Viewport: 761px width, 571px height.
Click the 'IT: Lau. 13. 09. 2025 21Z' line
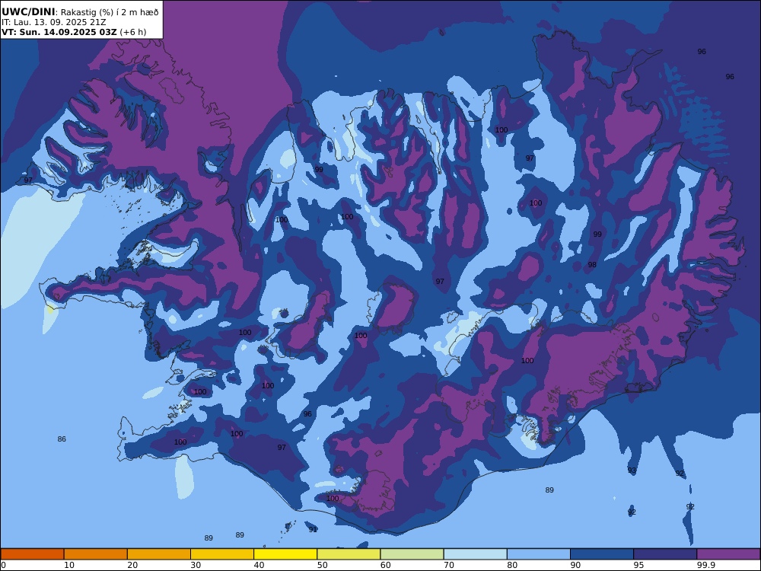(54, 22)
